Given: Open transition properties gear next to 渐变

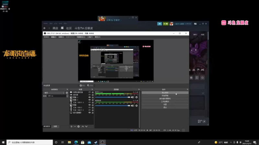Looking at the screenshot, I should (67, 93).
